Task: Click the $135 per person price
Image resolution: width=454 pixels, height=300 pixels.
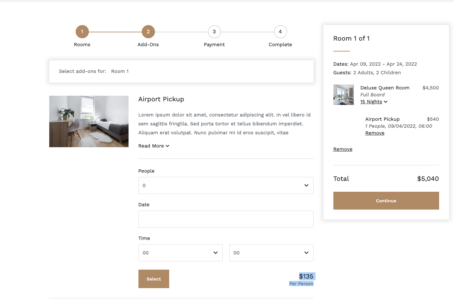Action: click(306, 277)
